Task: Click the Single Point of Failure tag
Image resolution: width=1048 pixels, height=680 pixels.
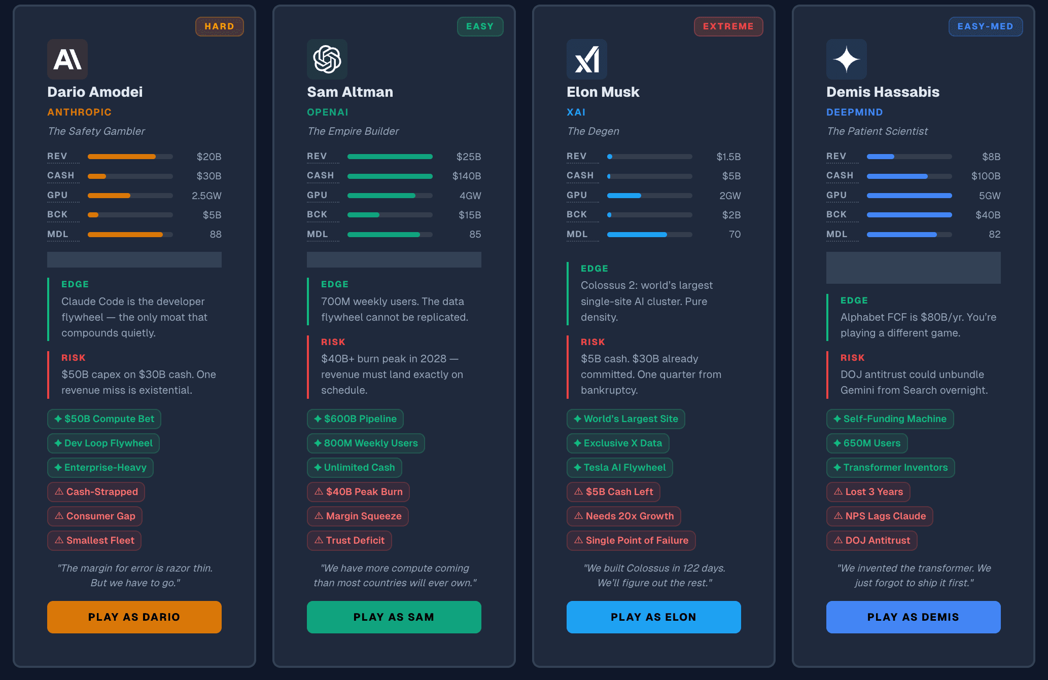Action: [631, 541]
